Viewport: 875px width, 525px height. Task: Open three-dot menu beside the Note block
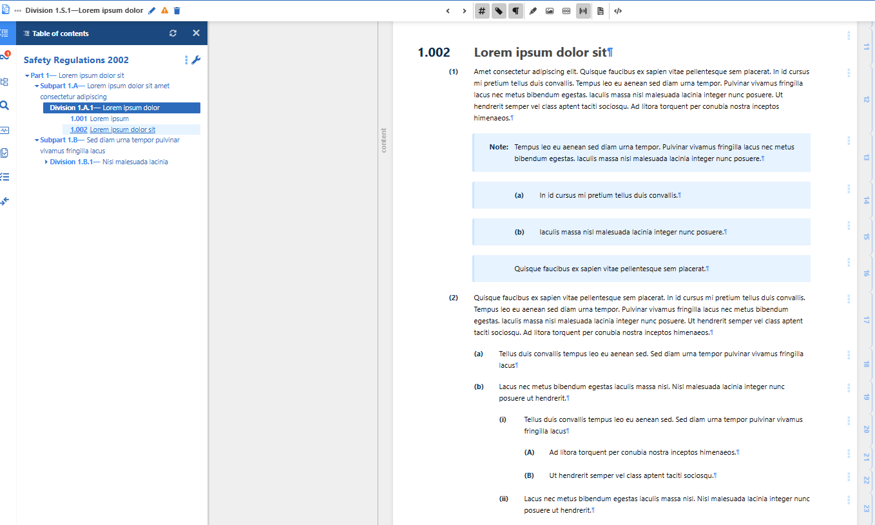[x=849, y=140]
